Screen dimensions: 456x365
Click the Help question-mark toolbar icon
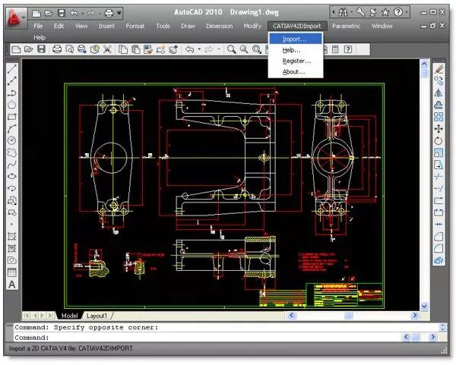(348, 49)
